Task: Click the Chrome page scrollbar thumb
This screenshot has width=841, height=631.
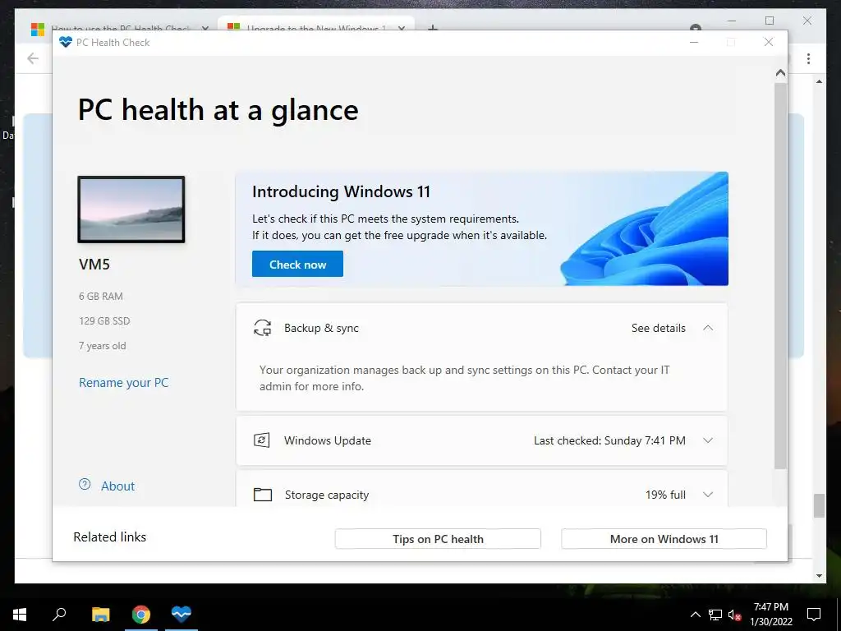Action: (819, 506)
